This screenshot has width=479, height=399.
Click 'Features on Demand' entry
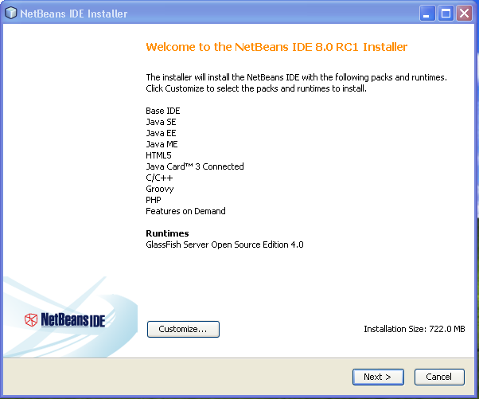tap(185, 211)
